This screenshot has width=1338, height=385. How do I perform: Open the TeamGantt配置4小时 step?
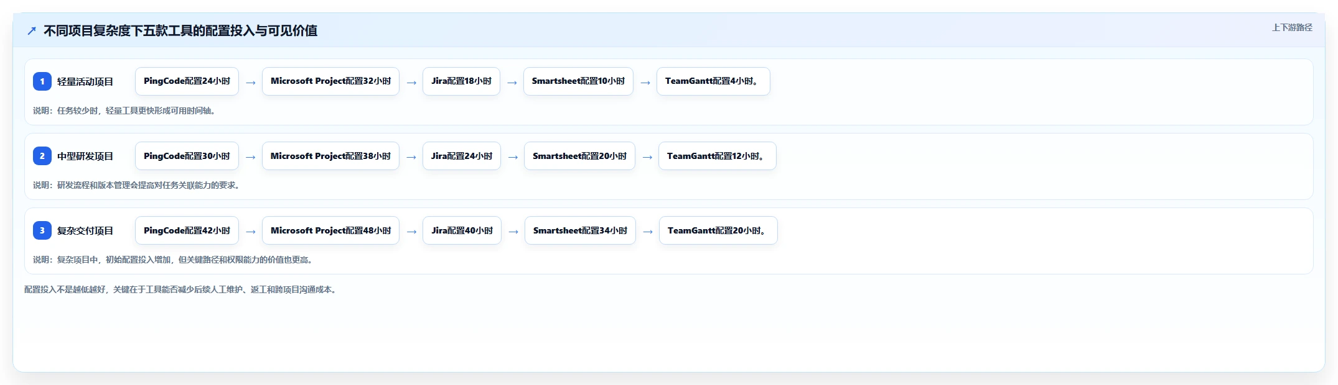click(713, 81)
